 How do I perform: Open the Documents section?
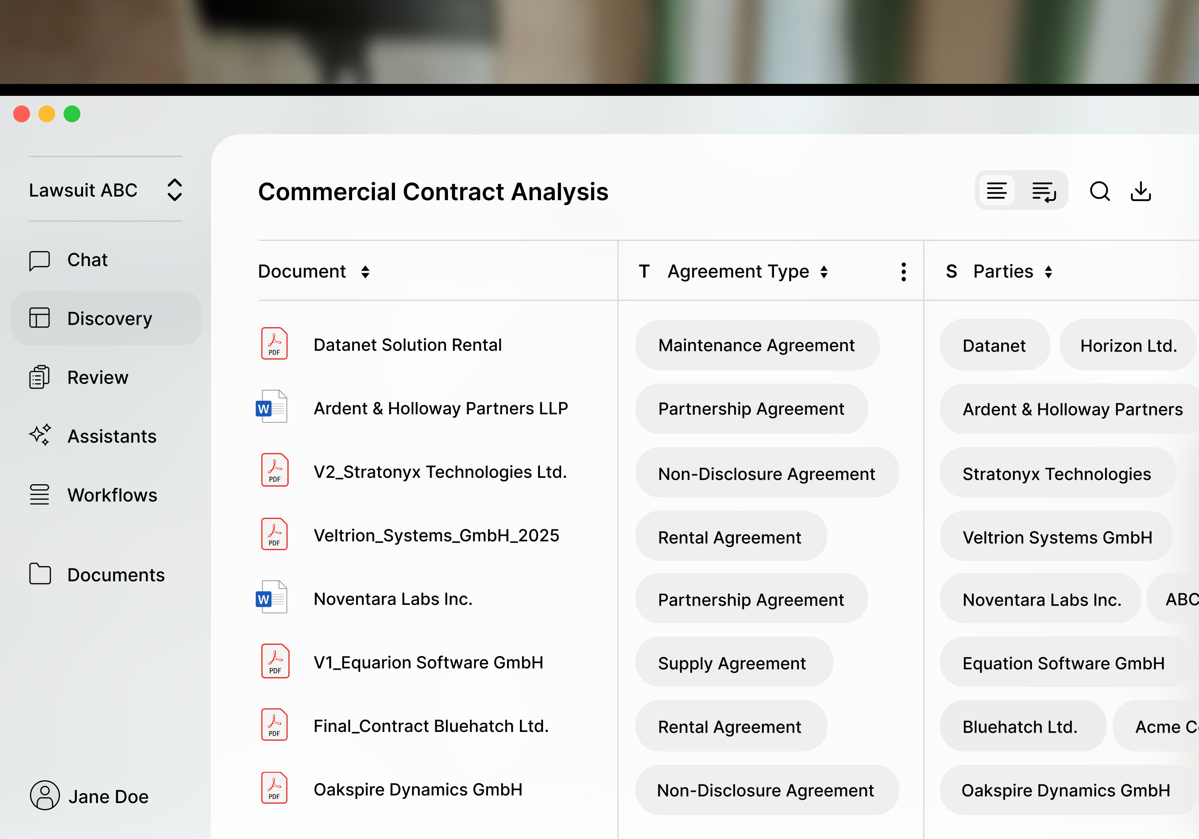coord(116,575)
